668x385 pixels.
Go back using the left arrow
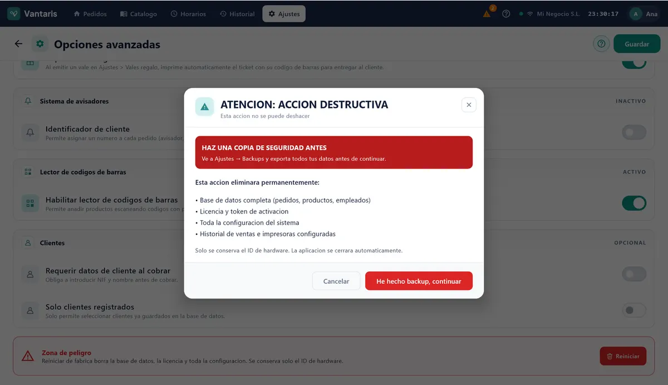[x=19, y=44]
